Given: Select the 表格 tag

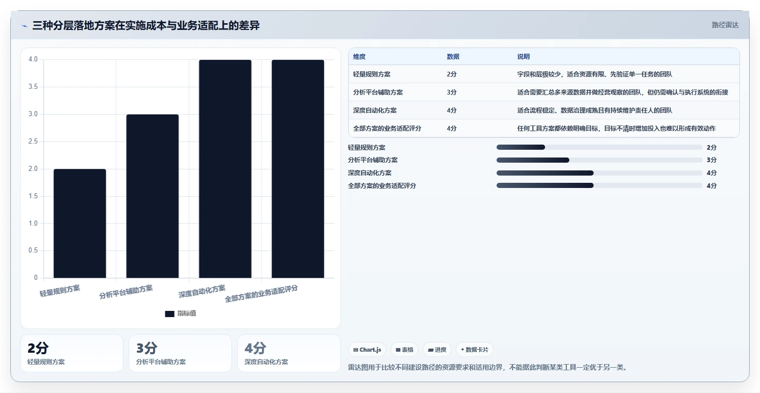Looking at the screenshot, I should coord(405,350).
